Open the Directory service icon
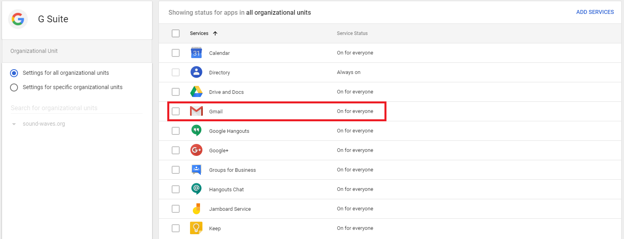The height and width of the screenshot is (239, 624). pyautogui.click(x=196, y=72)
